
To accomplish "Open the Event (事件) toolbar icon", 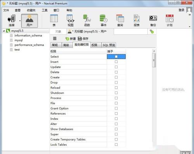I will click(x=104, y=21).
